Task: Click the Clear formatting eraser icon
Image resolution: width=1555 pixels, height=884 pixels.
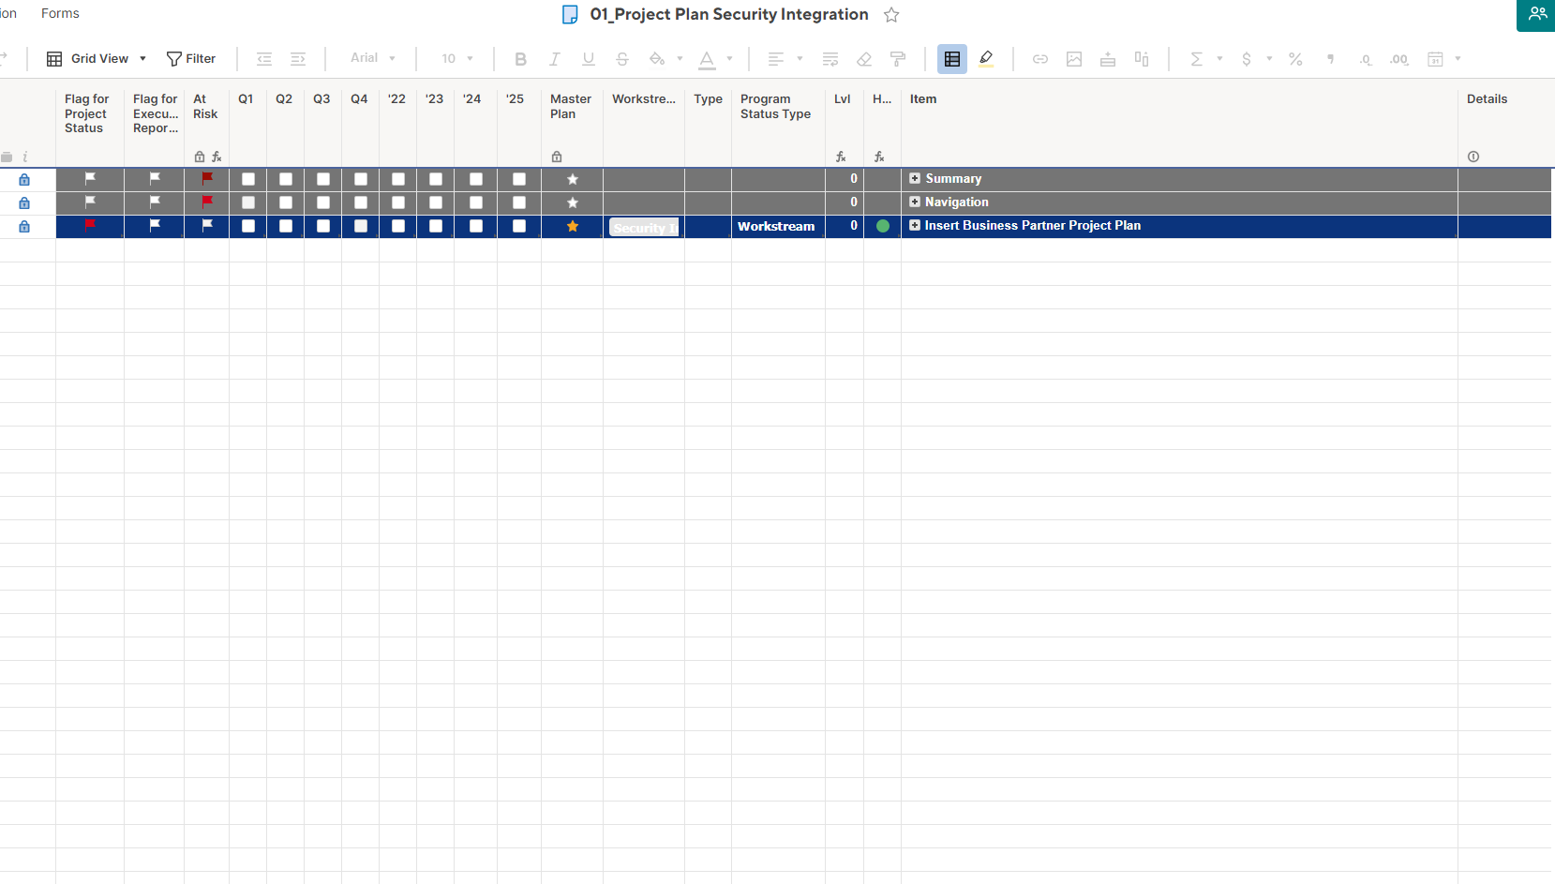Action: [864, 59]
